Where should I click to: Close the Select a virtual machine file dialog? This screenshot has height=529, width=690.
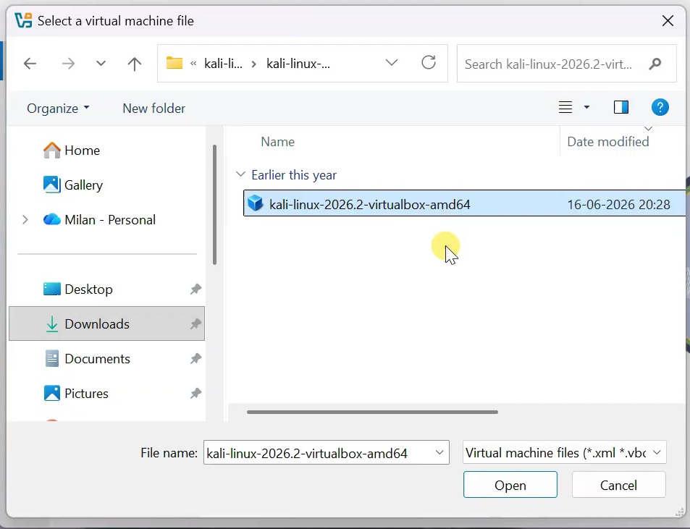(668, 21)
